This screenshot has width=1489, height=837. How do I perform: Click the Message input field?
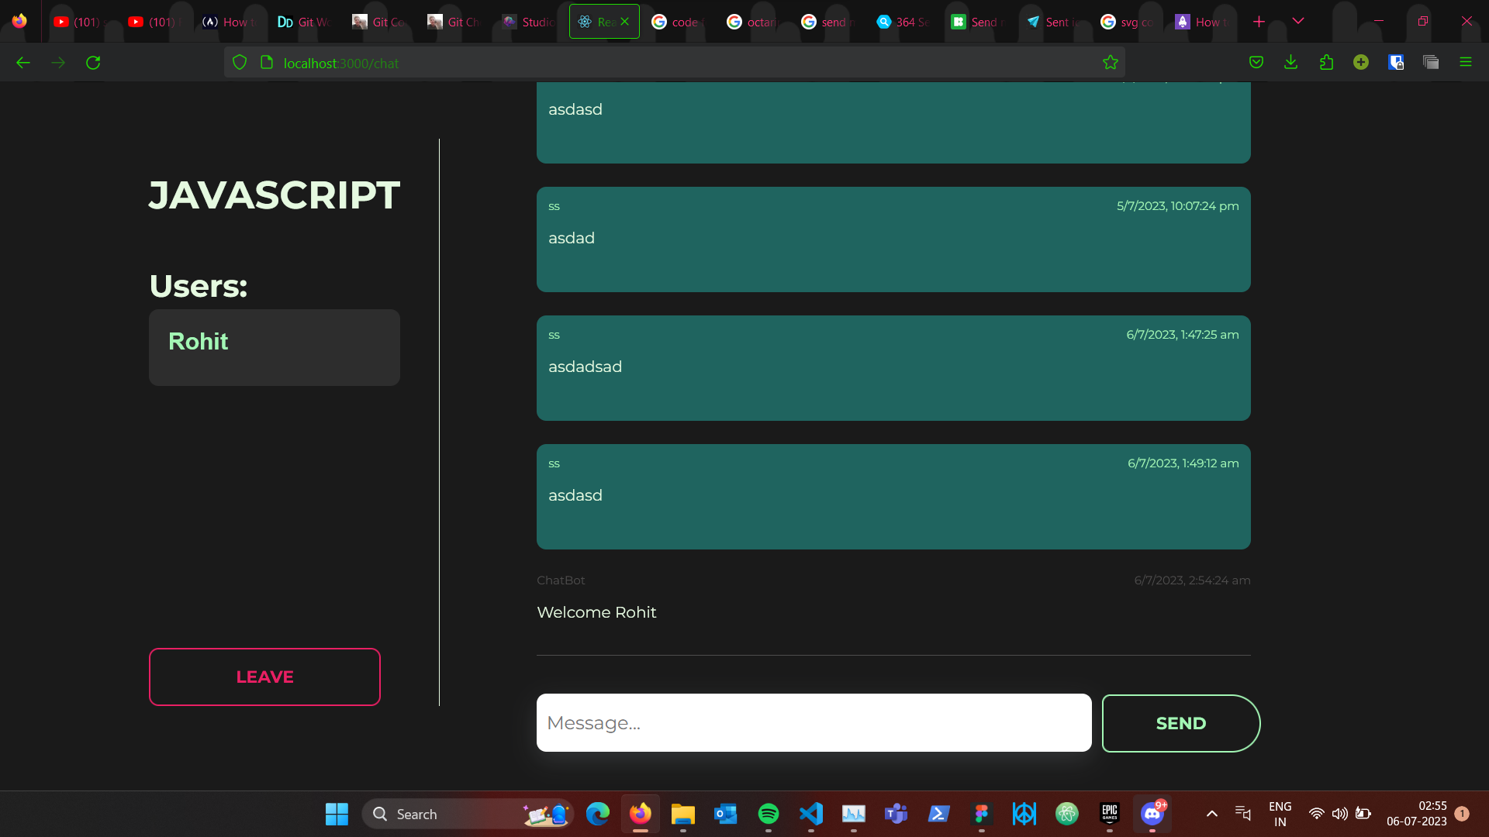[x=814, y=722]
